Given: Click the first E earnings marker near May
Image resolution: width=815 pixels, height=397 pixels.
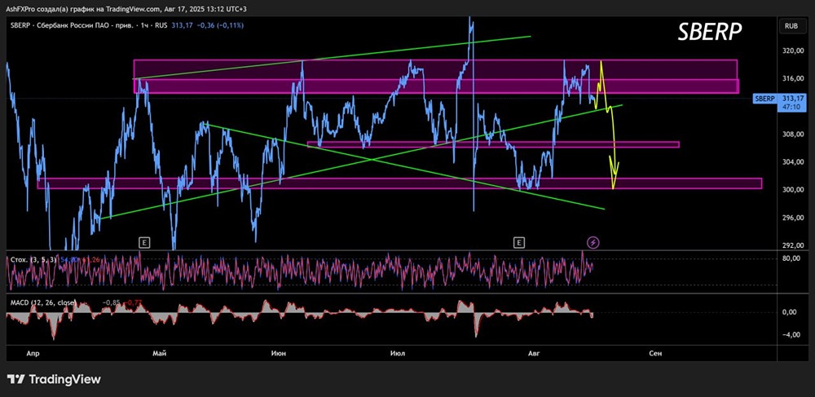Looking at the screenshot, I should pyautogui.click(x=144, y=241).
